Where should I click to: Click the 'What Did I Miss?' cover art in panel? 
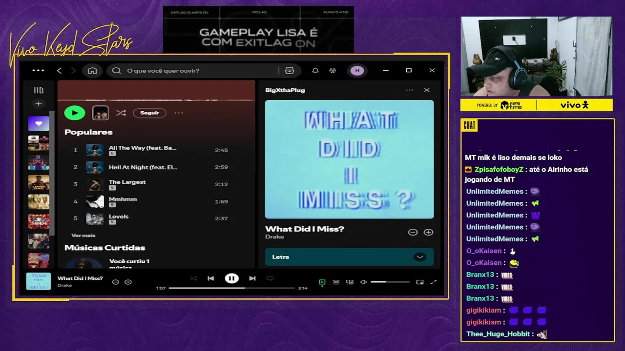pos(349,159)
